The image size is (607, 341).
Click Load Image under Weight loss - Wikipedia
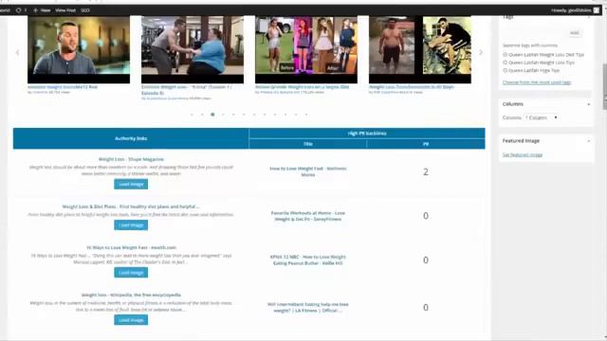tap(131, 320)
